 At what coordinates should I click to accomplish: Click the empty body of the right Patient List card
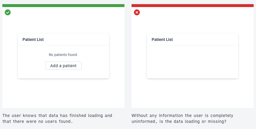[192, 62]
